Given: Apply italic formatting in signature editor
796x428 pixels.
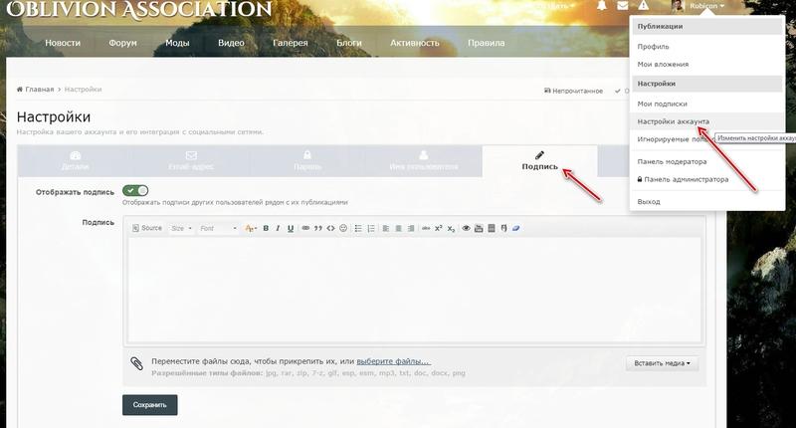Looking at the screenshot, I should (x=278, y=228).
